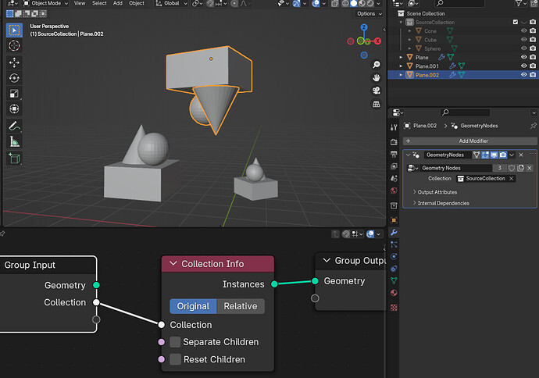This screenshot has width=539, height=378.
Task: Activate the Rotate tool
Action: coord(14,78)
